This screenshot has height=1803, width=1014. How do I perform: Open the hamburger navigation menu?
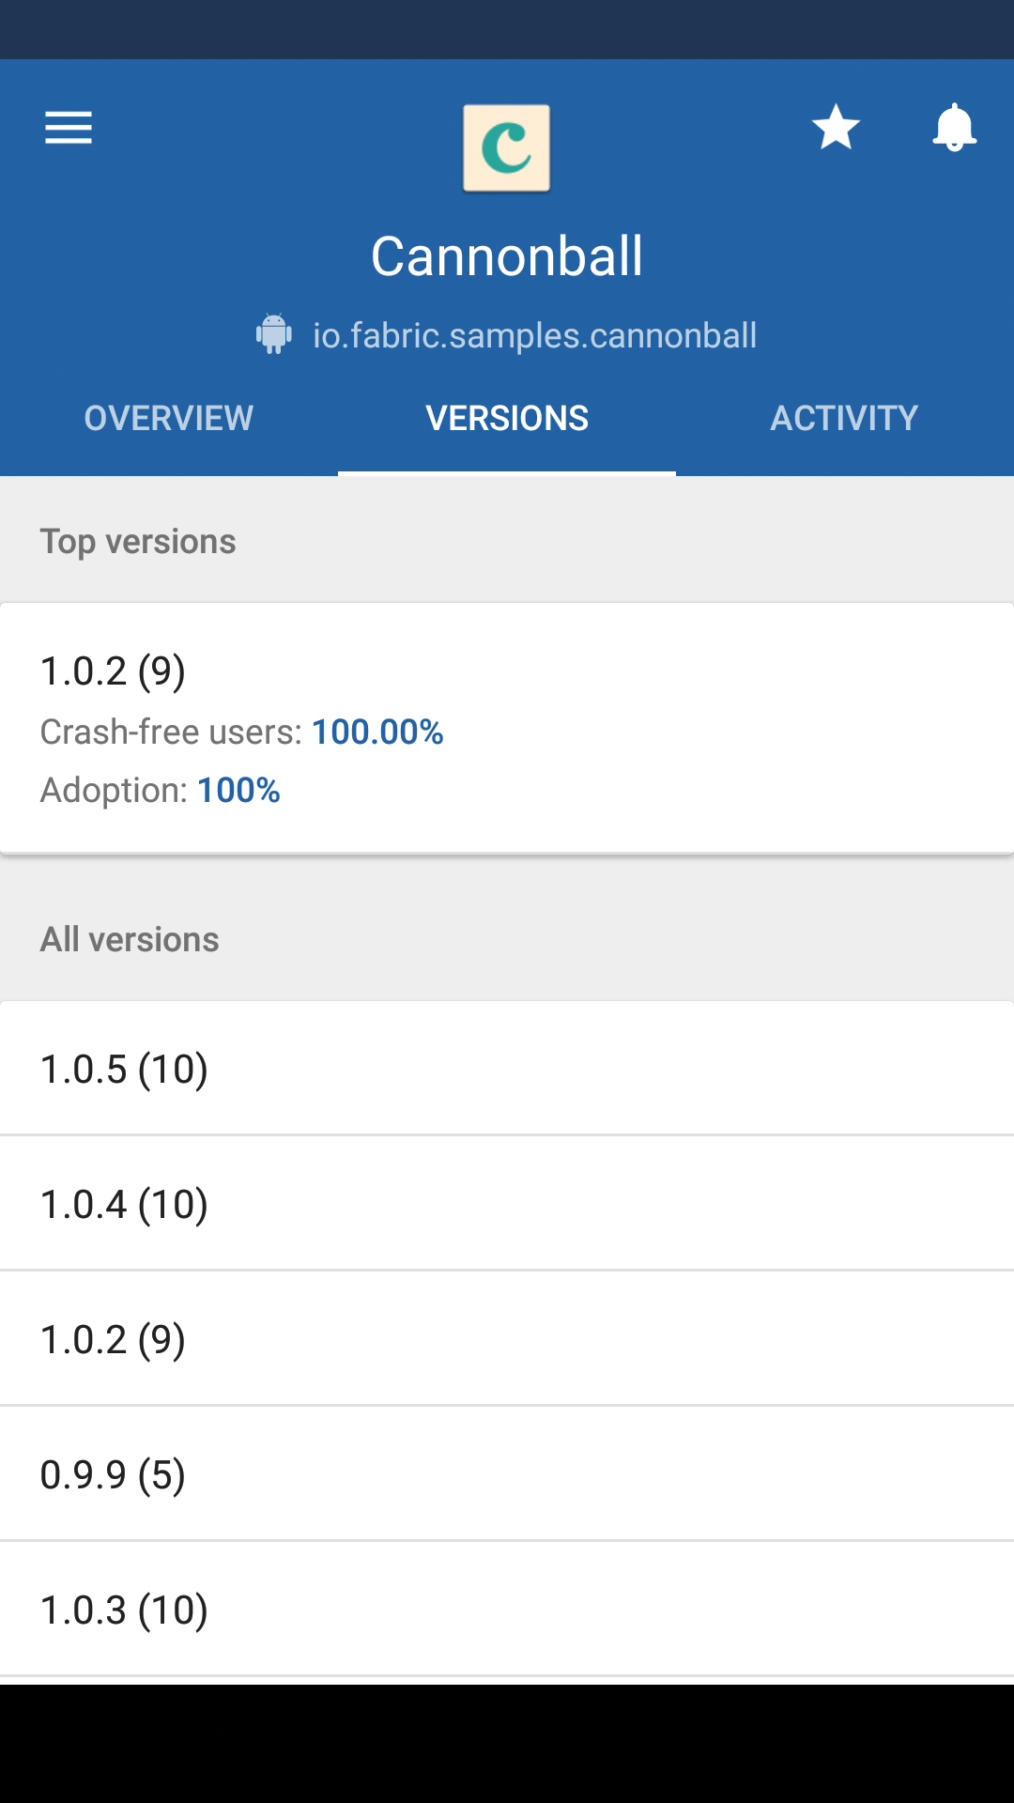(69, 128)
